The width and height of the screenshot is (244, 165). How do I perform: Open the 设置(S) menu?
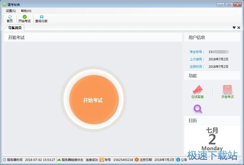tap(11, 11)
